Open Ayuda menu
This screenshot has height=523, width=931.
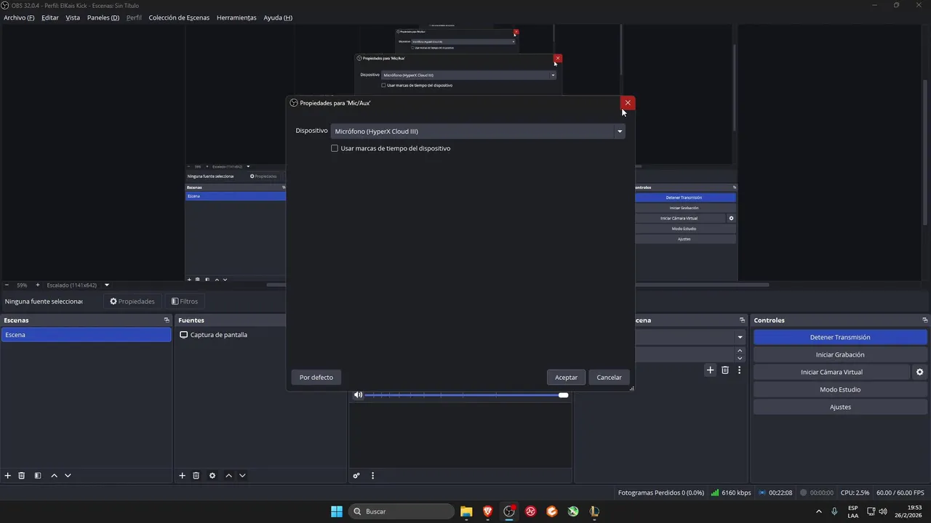pos(278,17)
